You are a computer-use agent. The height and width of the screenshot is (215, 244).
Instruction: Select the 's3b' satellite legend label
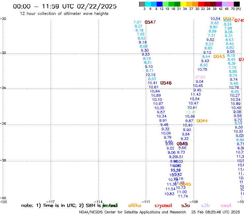click(205, 205)
